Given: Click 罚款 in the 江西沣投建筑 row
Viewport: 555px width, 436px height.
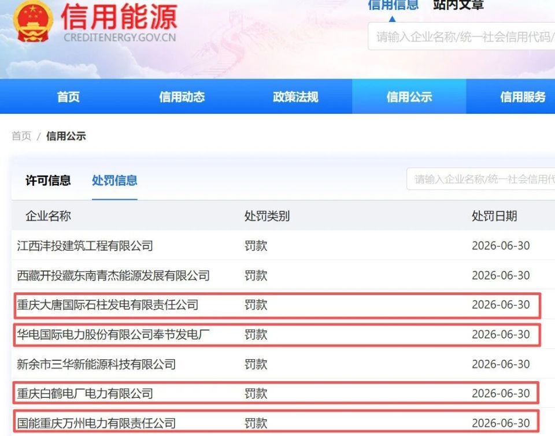Looking at the screenshot, I should pyautogui.click(x=256, y=245).
